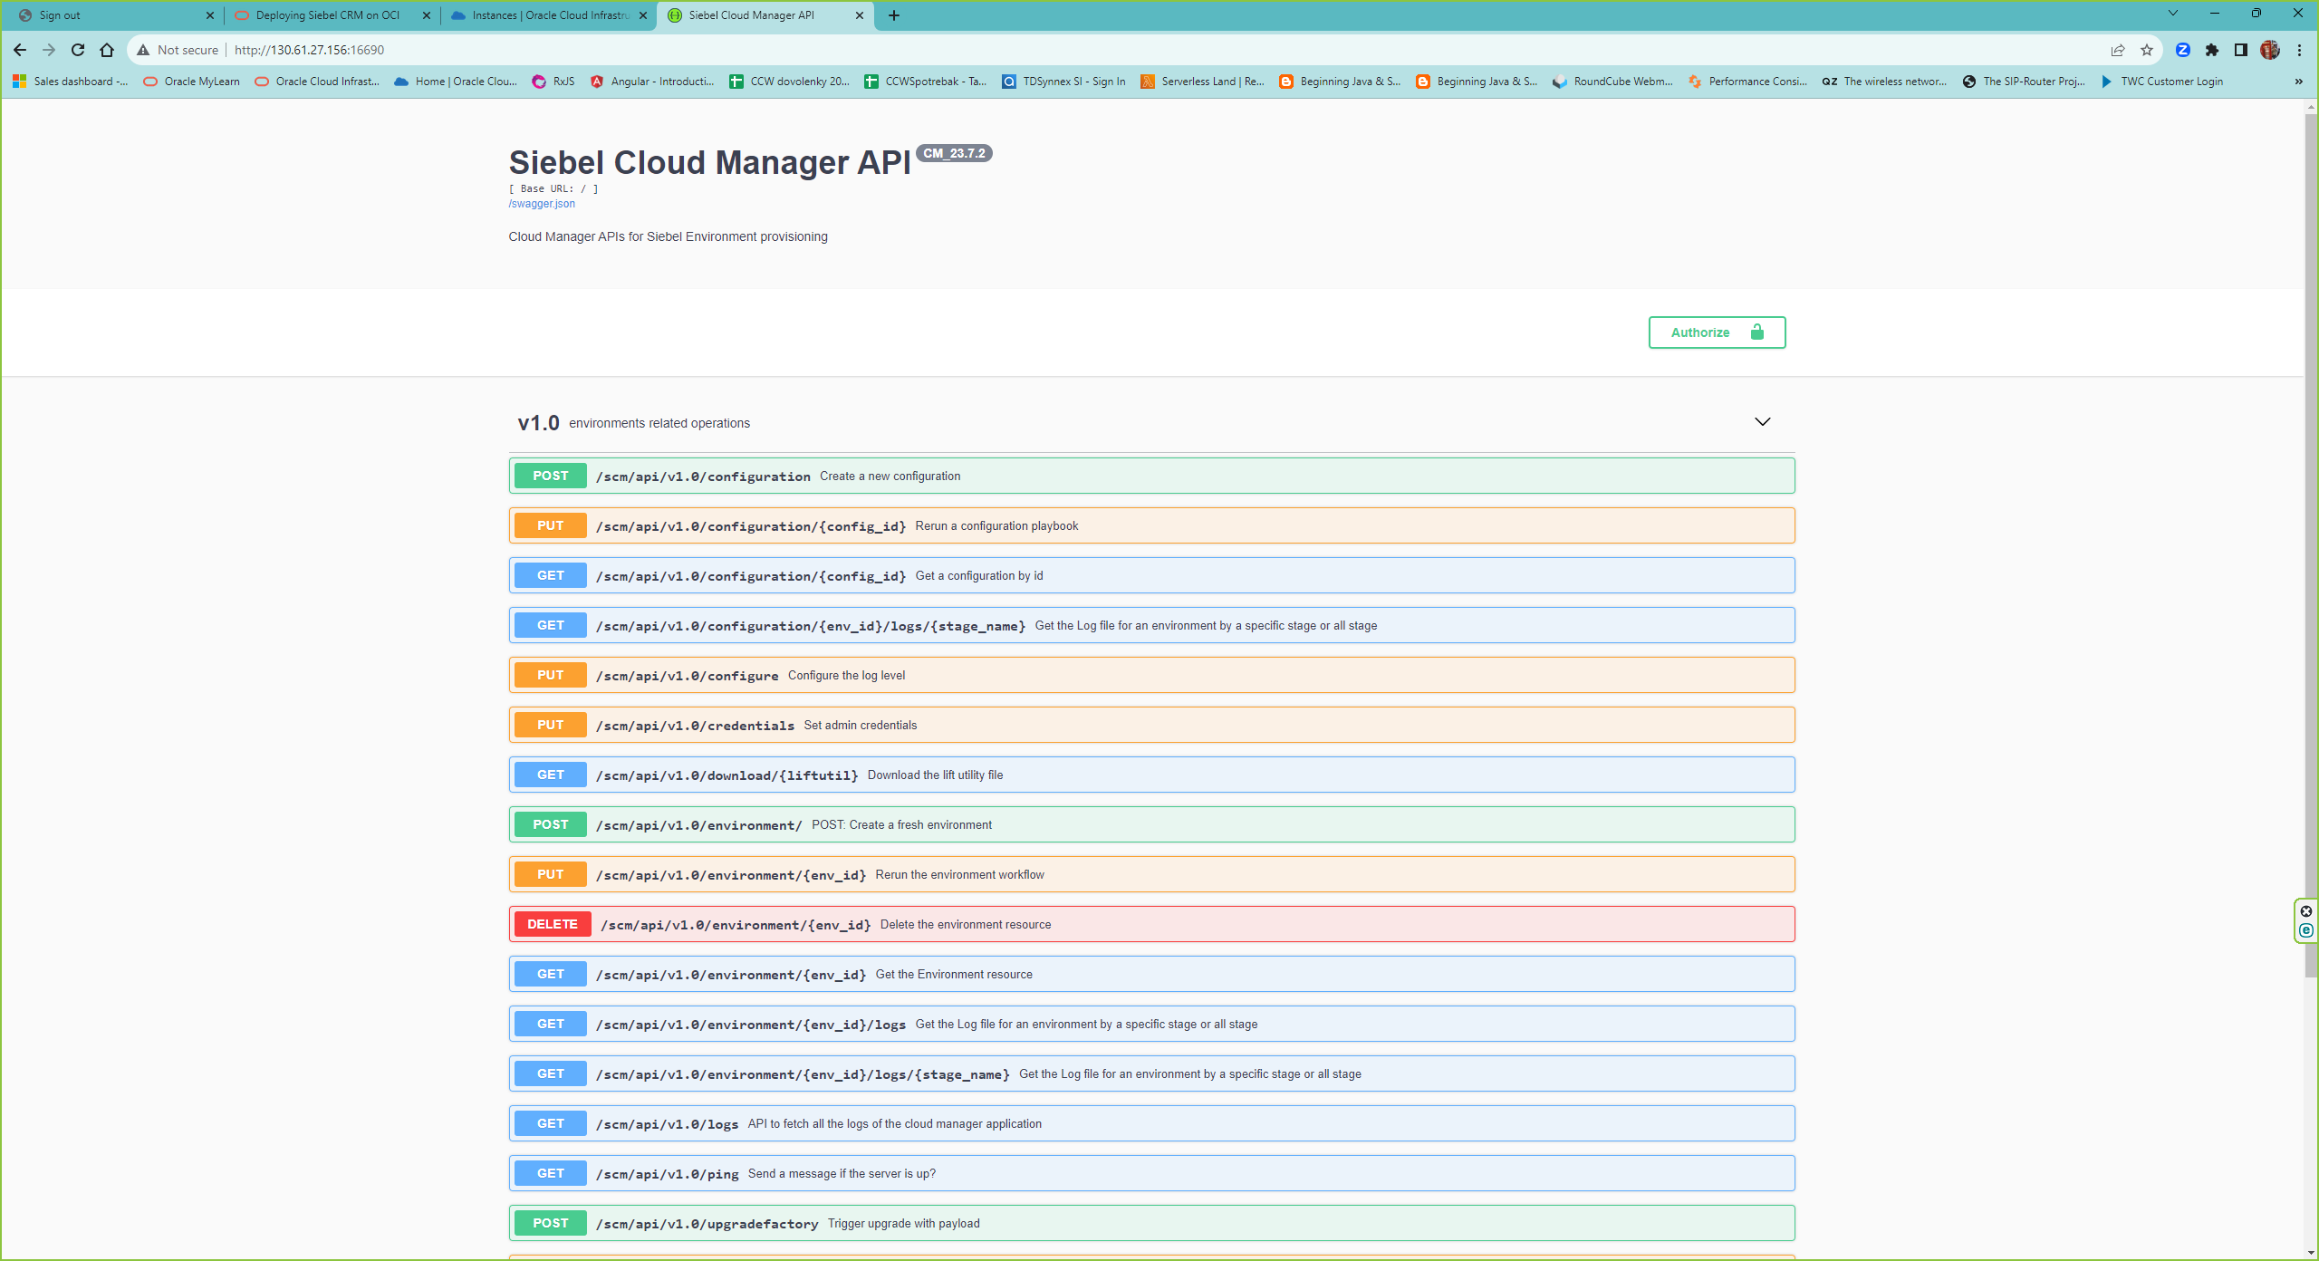The image size is (2319, 1261).
Task: Switch to Instances Oracle Cloud Infrastructure tab
Action: pos(546,15)
